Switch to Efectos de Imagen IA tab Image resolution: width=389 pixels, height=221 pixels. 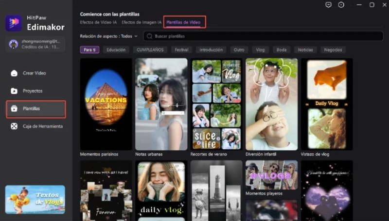pos(141,22)
